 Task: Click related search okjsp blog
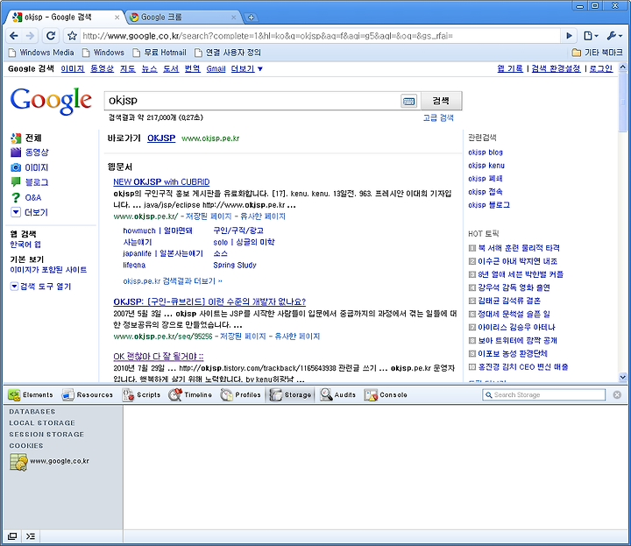point(486,152)
